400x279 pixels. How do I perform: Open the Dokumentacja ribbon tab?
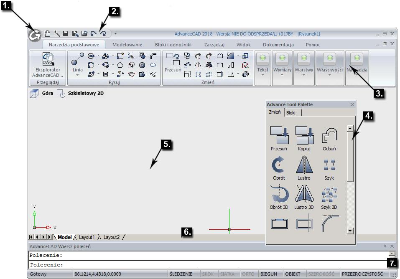point(278,45)
